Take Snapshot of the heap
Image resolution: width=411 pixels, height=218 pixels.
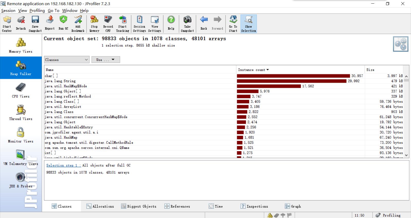pyautogui.click(x=187, y=24)
